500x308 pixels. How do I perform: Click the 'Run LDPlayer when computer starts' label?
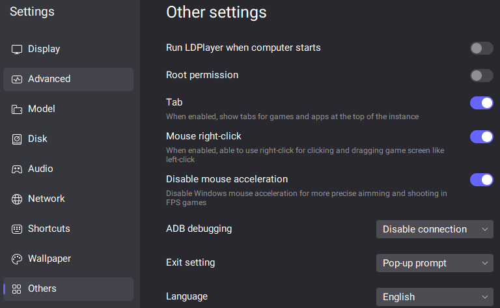[243, 48]
